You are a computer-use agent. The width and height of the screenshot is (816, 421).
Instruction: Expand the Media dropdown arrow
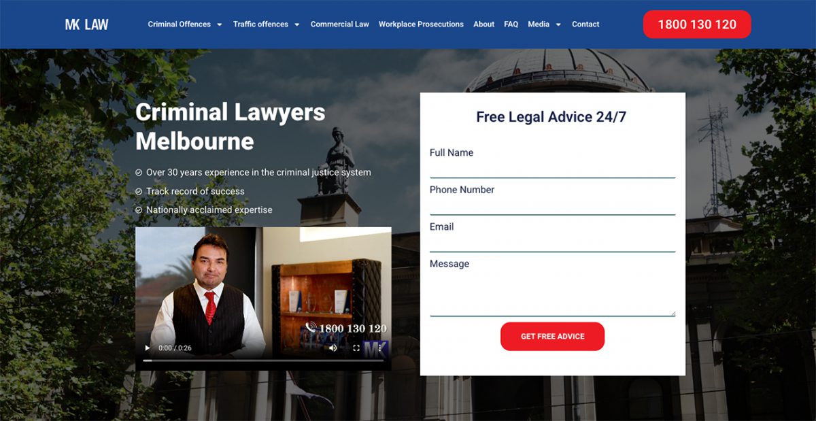coord(558,24)
